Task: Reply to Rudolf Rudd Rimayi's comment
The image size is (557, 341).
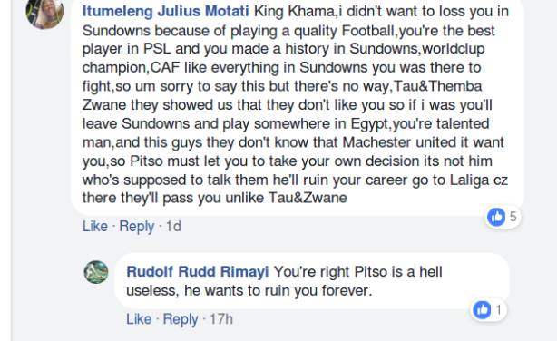Action: click(181, 319)
